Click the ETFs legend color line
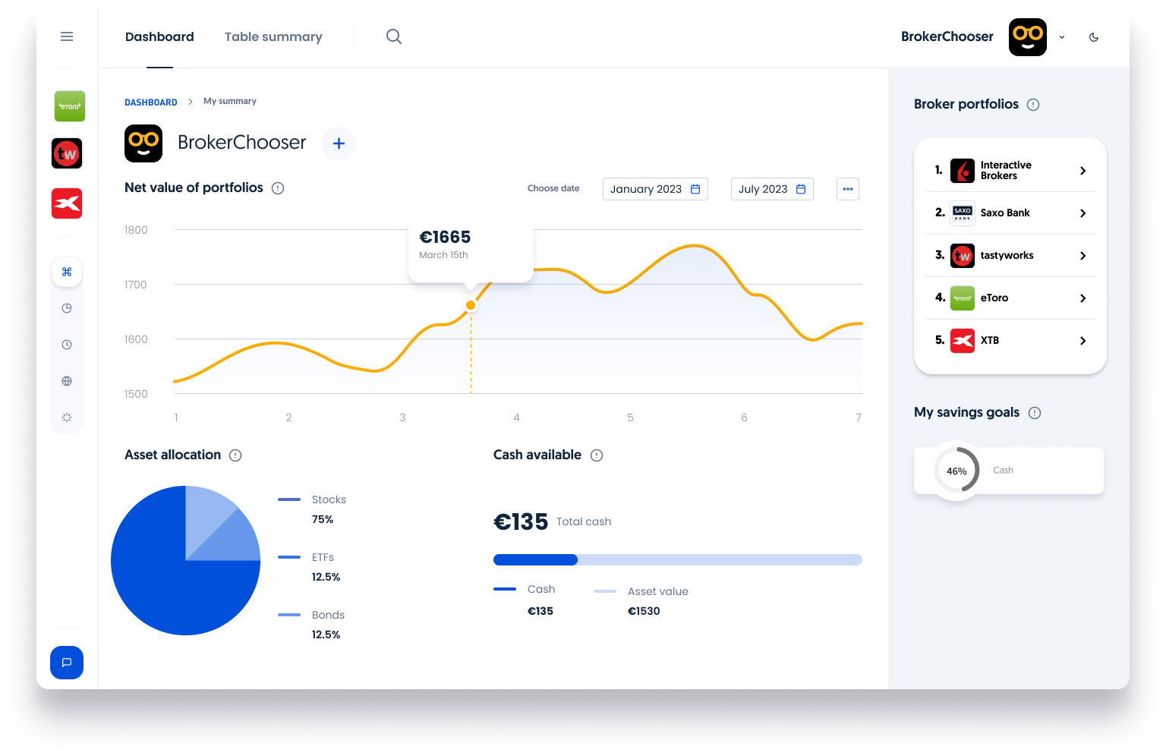1166x756 pixels. coord(289,557)
